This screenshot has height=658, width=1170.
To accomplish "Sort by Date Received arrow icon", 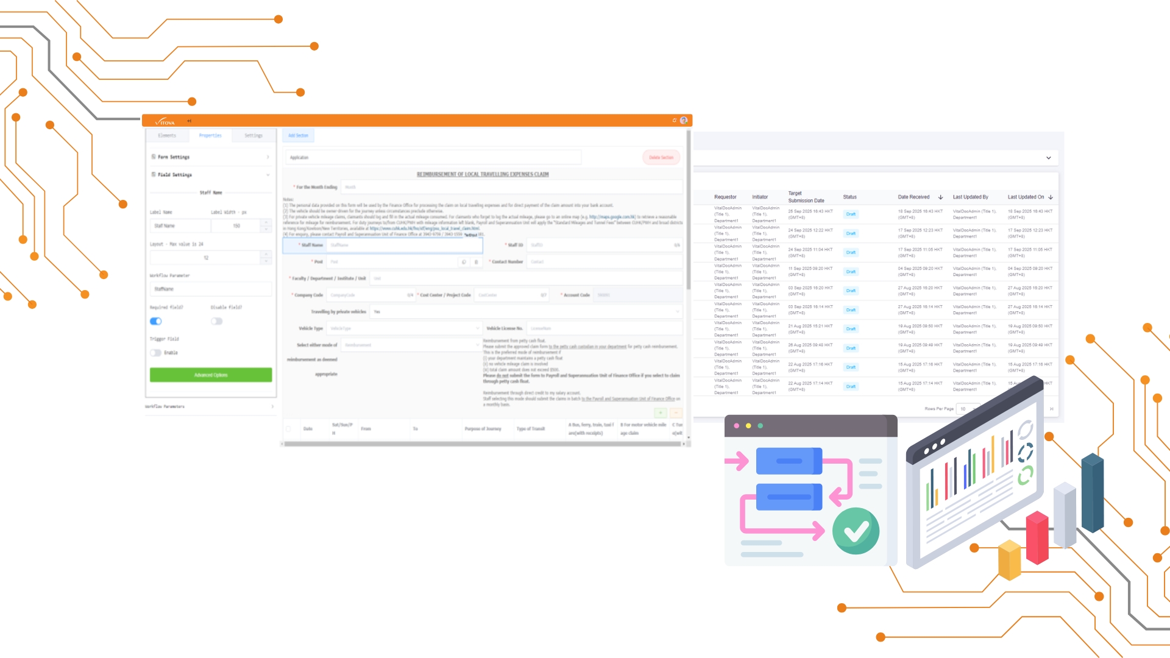I will coord(940,197).
